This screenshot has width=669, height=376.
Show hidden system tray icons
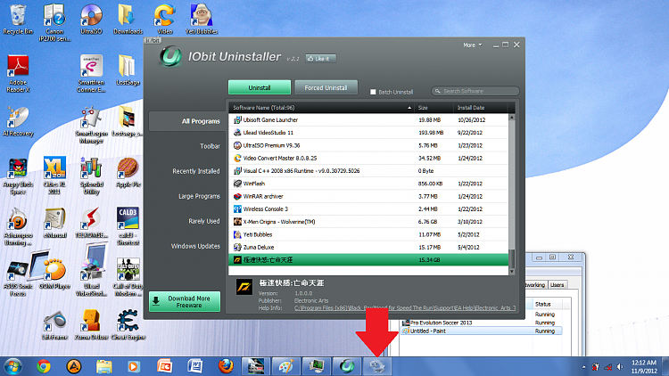(583, 367)
